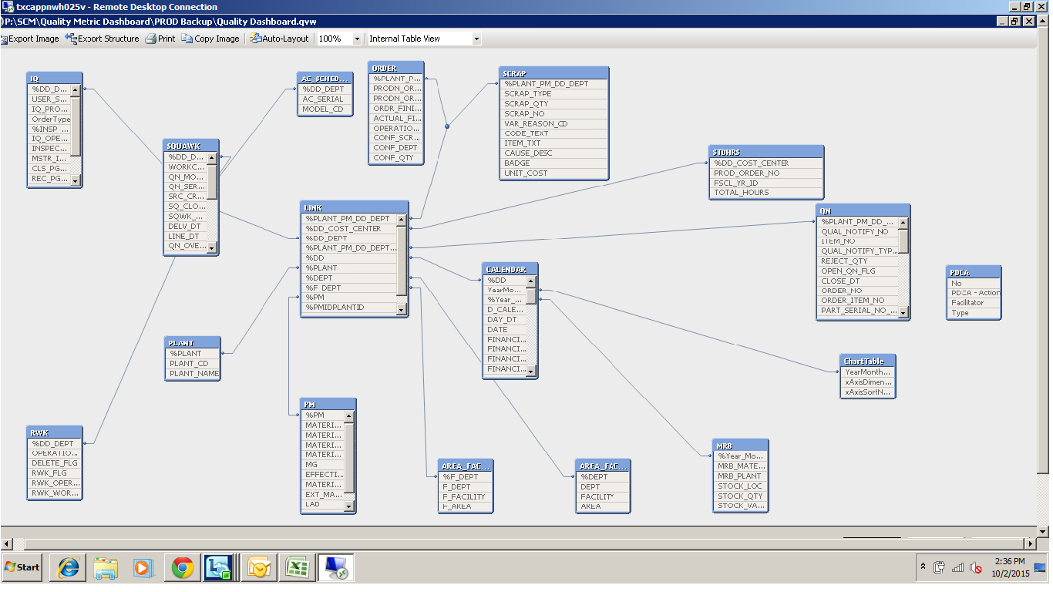The image size is (1053, 592).
Task: Switch to the Remote Desktop taskbar icon
Action: click(335, 568)
